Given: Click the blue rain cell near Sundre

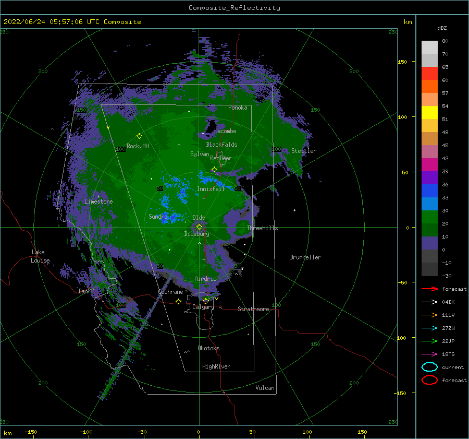Looking at the screenshot, I should coord(170,218).
